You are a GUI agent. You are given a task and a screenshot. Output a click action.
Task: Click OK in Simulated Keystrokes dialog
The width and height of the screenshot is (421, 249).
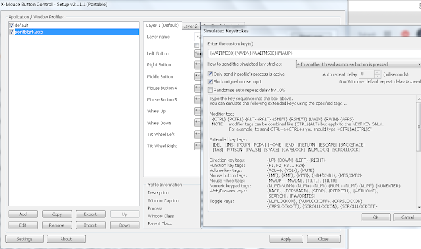coord(376,217)
